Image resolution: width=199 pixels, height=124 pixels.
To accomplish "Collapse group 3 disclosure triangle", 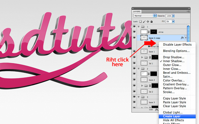I will tap(139, 97).
